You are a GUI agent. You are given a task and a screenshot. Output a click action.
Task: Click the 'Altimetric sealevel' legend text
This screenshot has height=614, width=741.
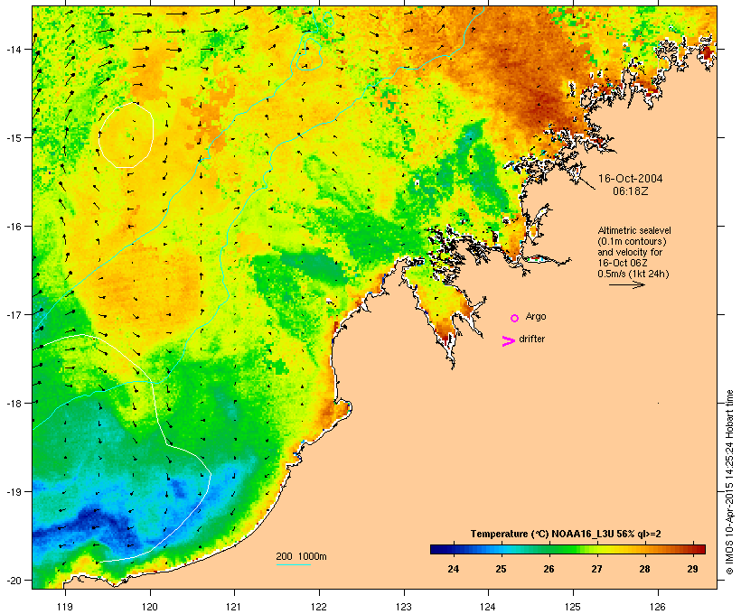point(634,230)
